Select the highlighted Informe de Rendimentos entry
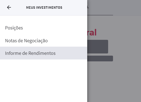The image size is (141, 102). (x=43, y=53)
